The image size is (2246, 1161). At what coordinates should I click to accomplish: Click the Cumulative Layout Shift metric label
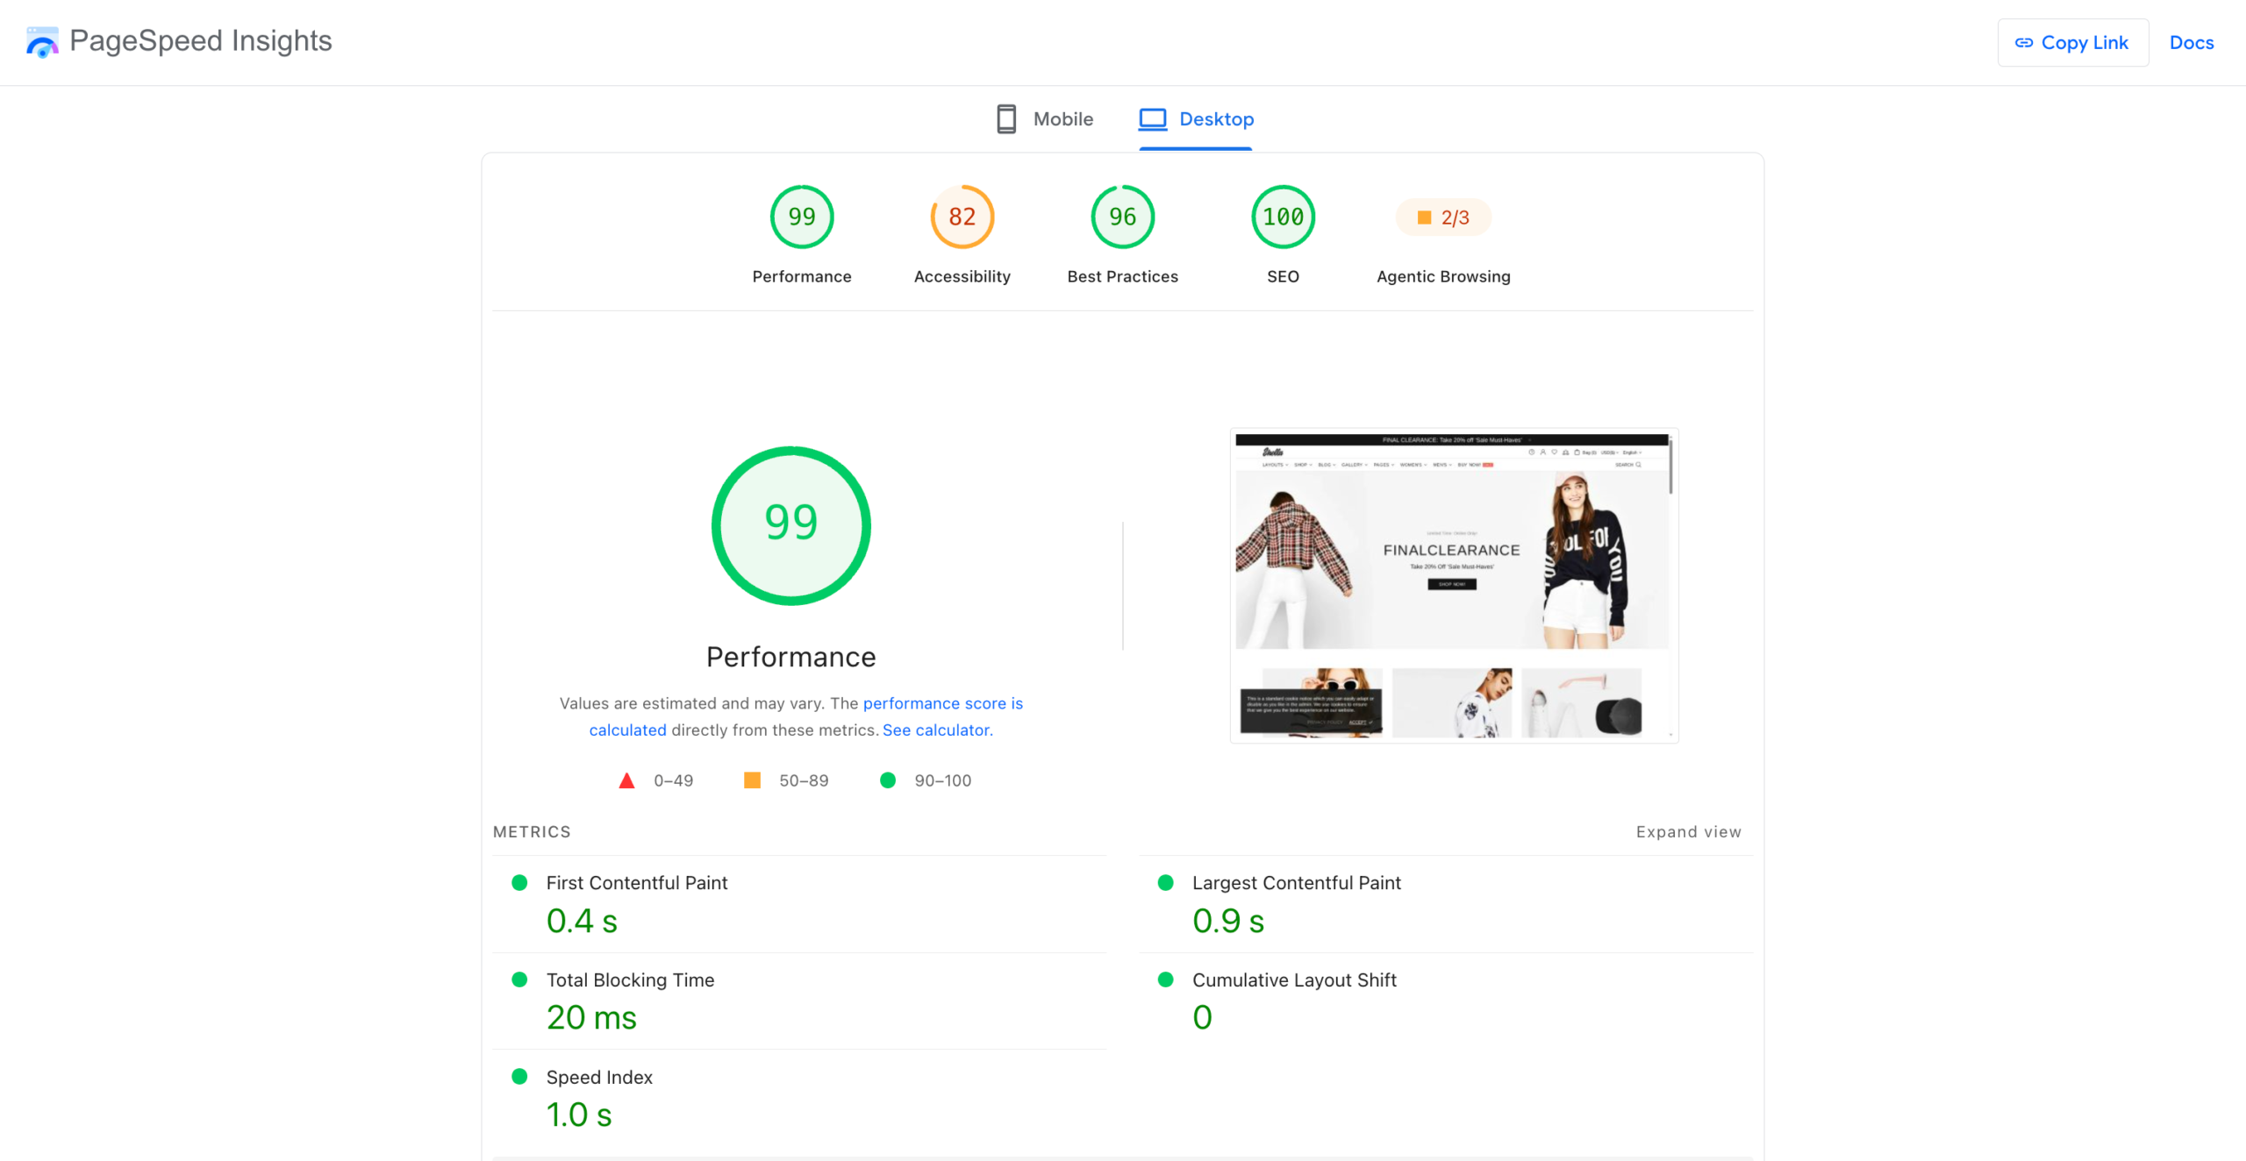pyautogui.click(x=1294, y=979)
